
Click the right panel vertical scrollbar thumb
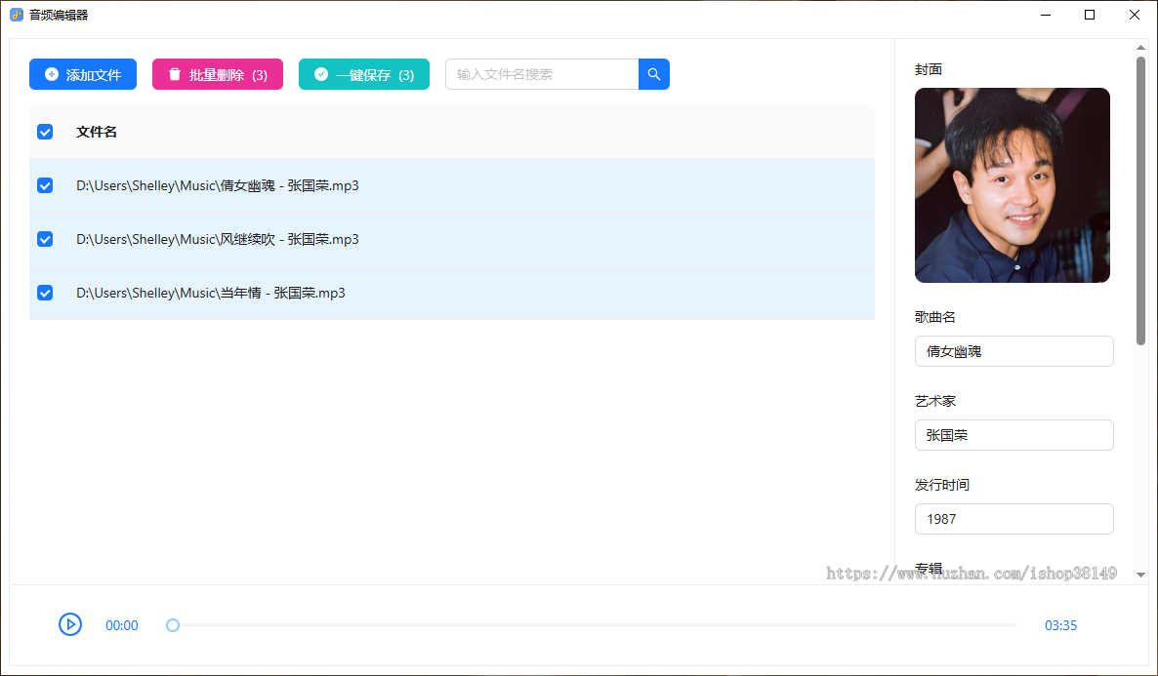pos(1141,202)
